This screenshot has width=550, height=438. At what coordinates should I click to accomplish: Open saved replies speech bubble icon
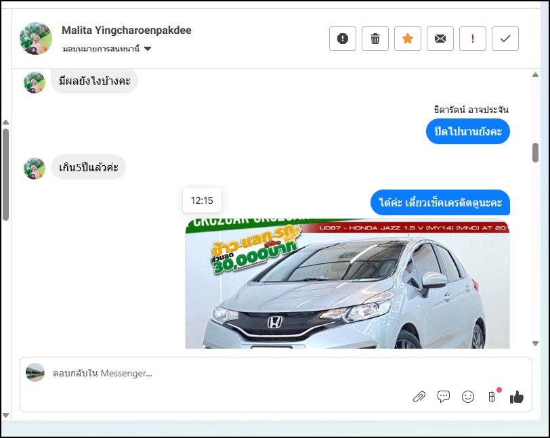(444, 397)
